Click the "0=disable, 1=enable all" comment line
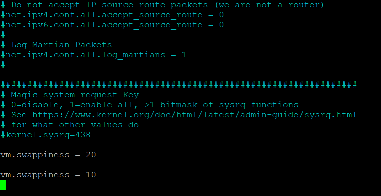Image resolution: width=381 pixels, height=196 pixels. (x=150, y=105)
